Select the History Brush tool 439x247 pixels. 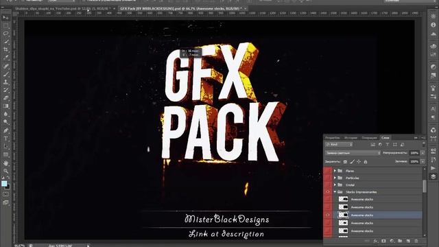[5, 90]
